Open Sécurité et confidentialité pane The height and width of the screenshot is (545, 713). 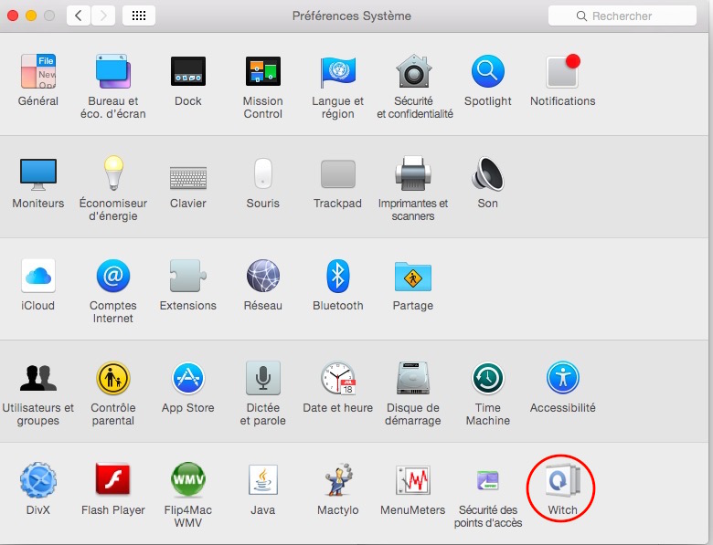coord(414,71)
